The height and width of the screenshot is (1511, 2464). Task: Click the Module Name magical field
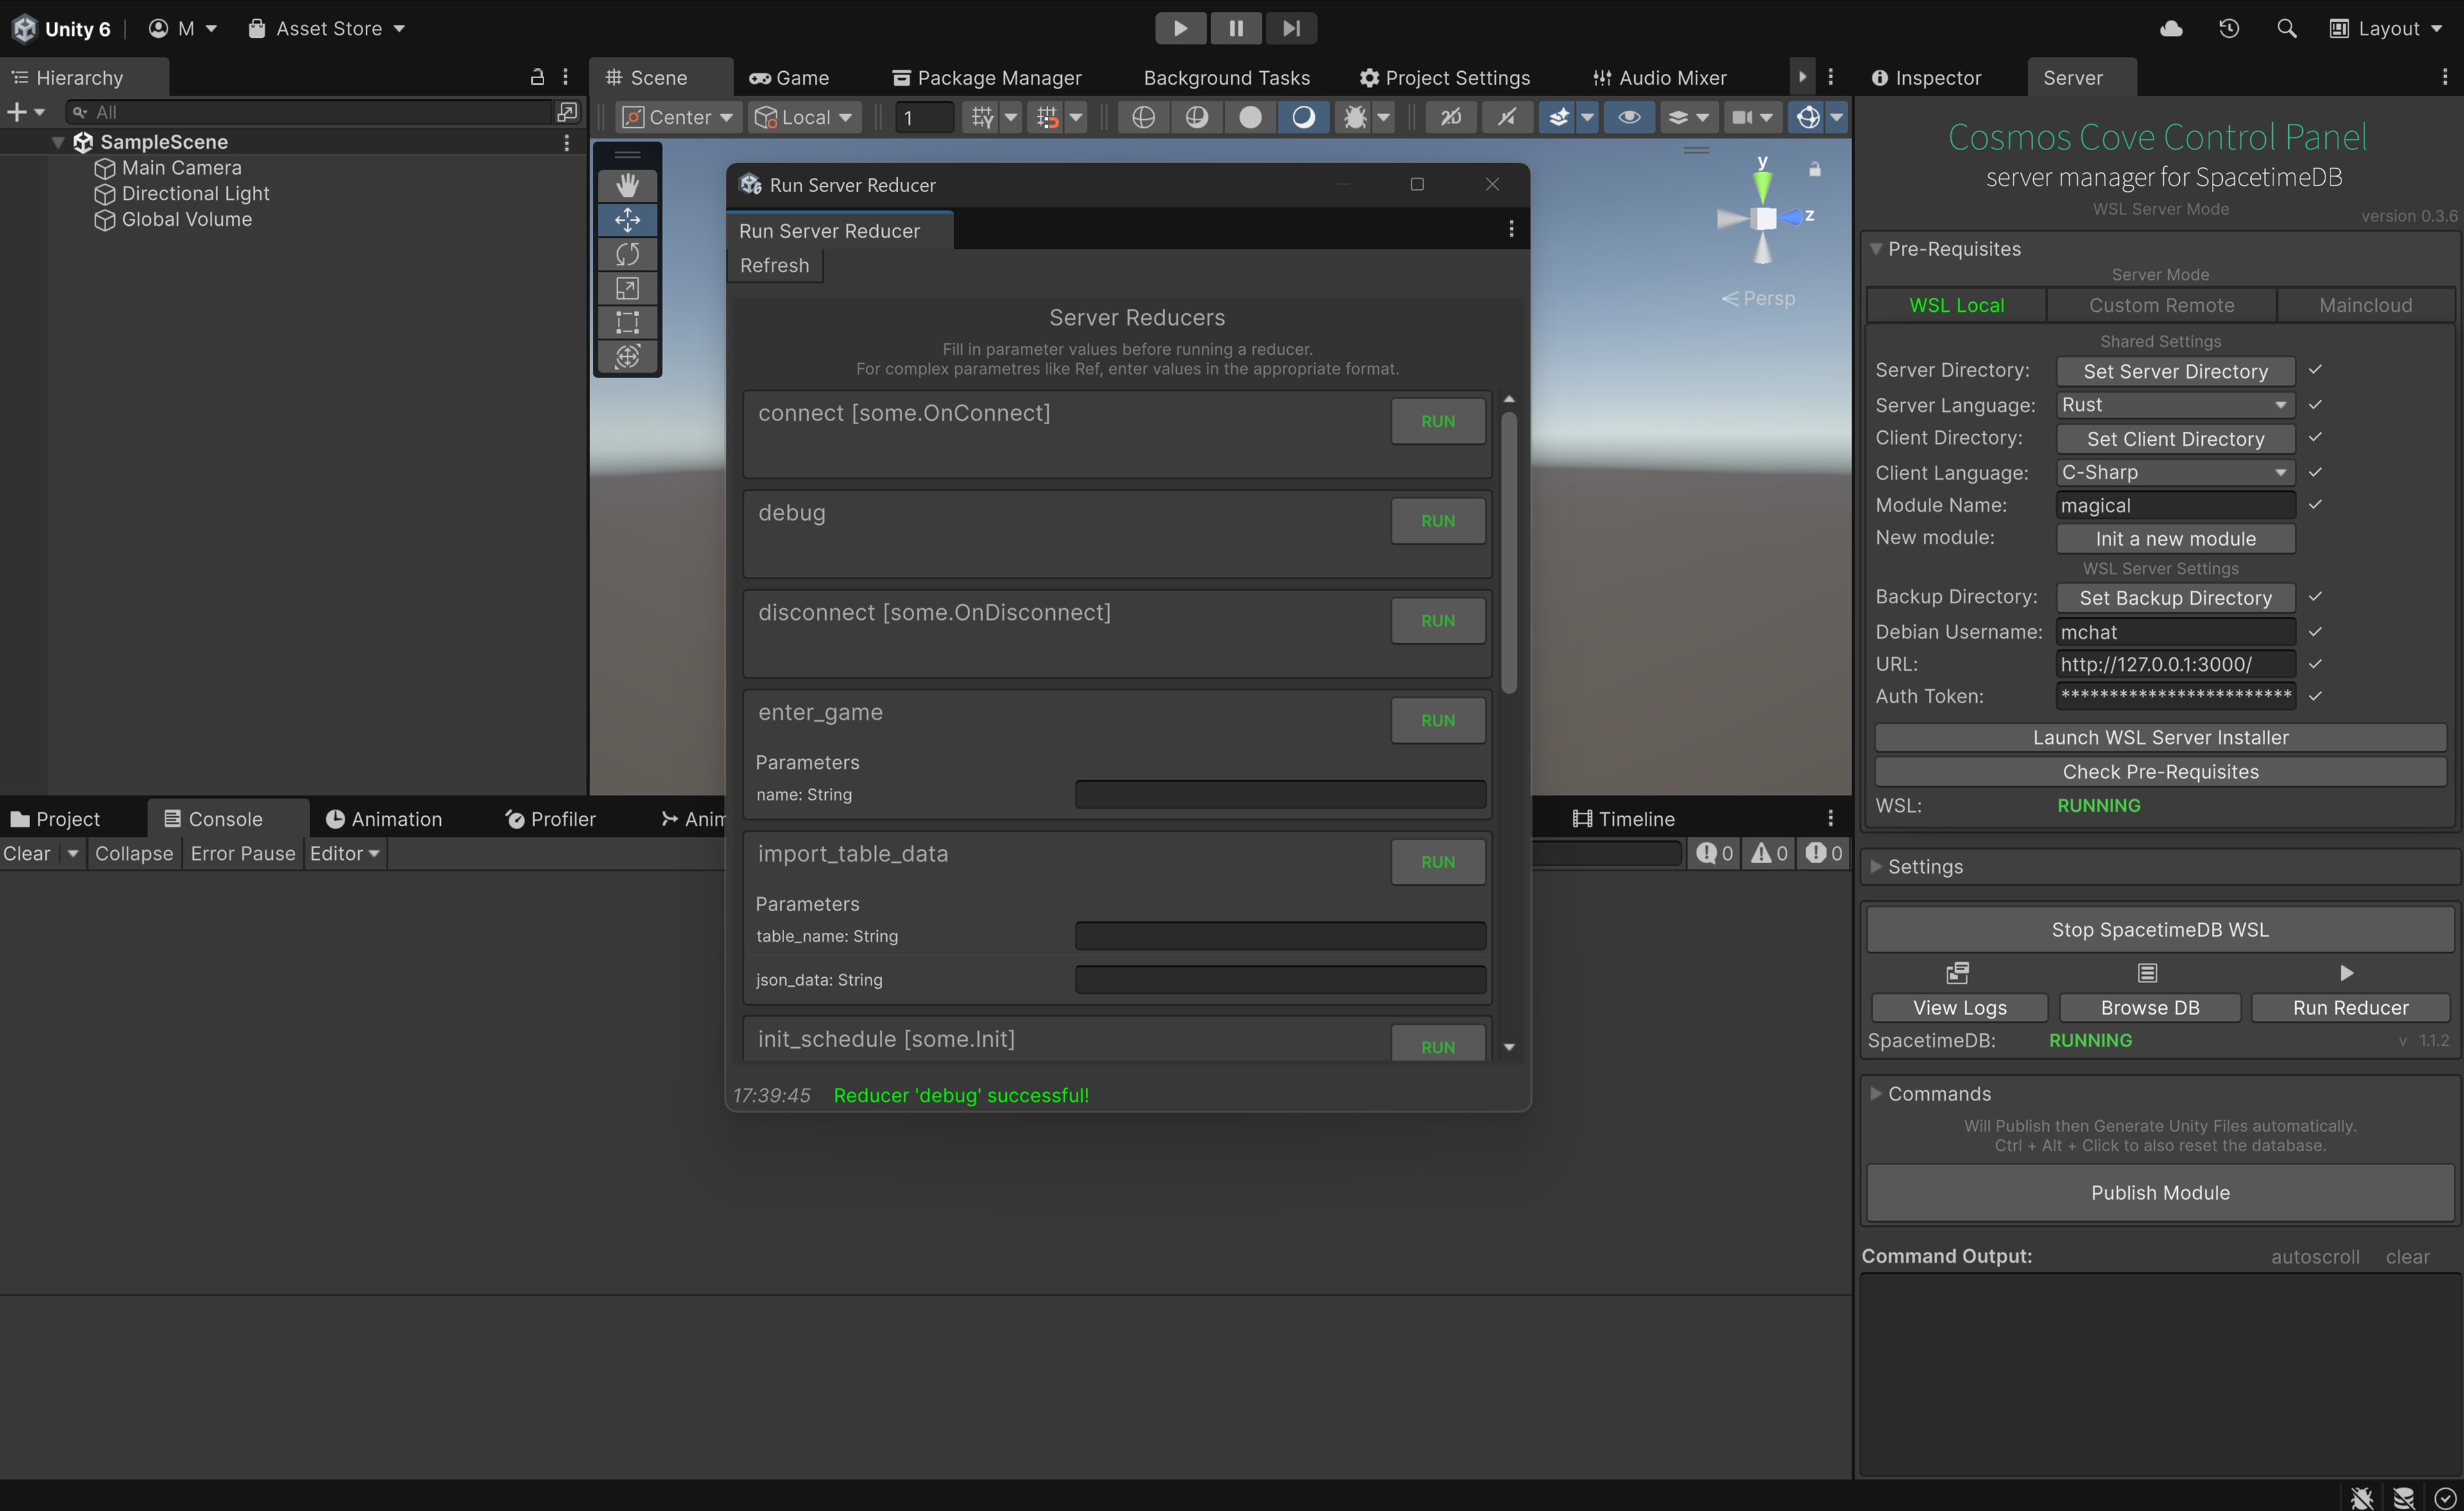click(x=2175, y=506)
